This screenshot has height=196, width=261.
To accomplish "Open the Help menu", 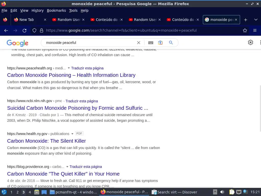I will [x=85, y=10].
